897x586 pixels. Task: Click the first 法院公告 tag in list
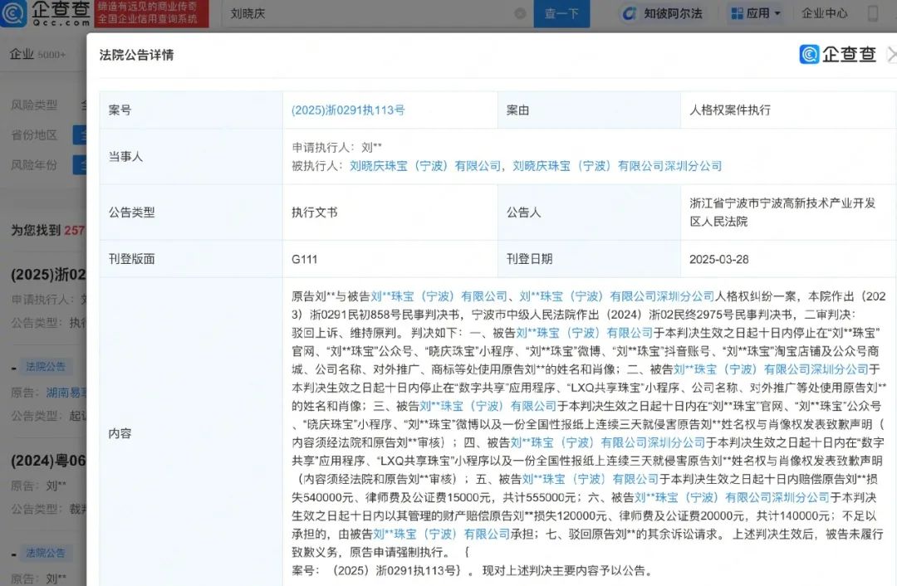(47, 366)
